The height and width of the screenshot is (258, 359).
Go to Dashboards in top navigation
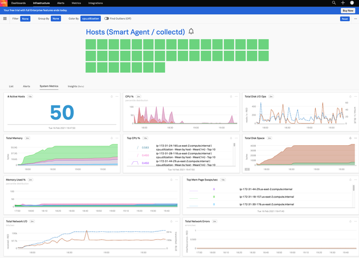point(18,3)
